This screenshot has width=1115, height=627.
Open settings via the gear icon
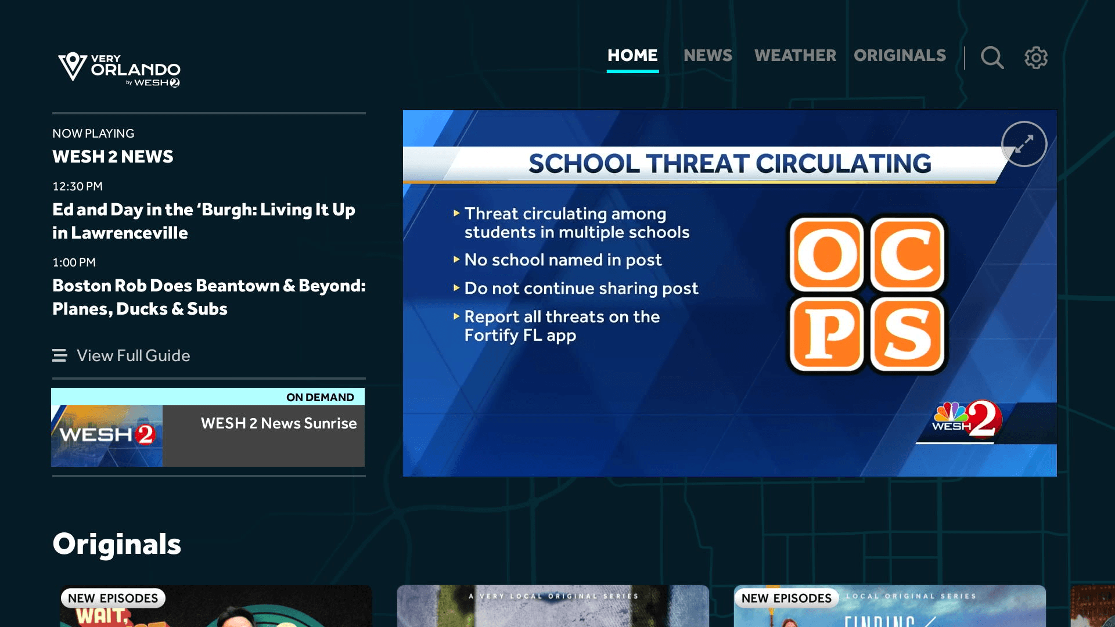pos(1035,57)
